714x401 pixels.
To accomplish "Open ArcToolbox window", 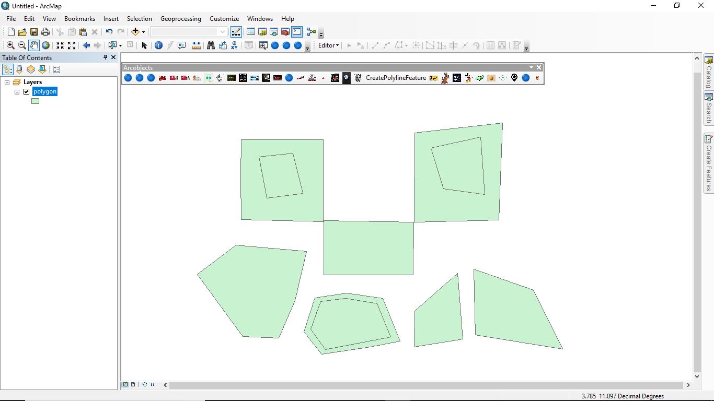I will click(x=285, y=32).
